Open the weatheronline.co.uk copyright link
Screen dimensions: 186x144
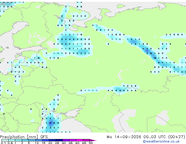click(161, 141)
